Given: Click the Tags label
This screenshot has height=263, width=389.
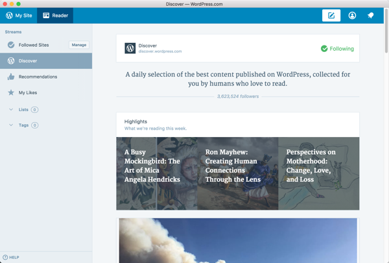Looking at the screenshot, I should pyautogui.click(x=23, y=125).
